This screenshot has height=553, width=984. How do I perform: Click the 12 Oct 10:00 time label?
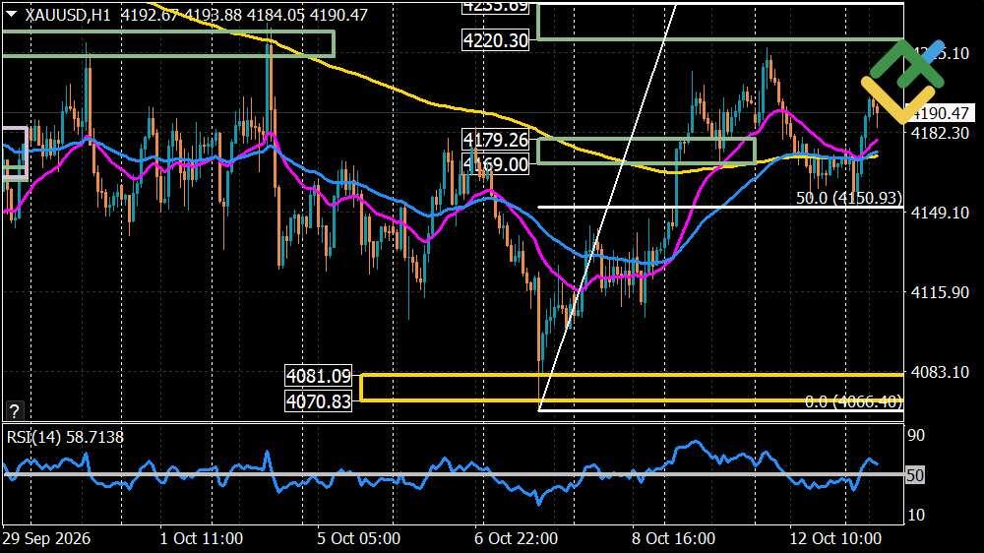pyautogui.click(x=835, y=538)
